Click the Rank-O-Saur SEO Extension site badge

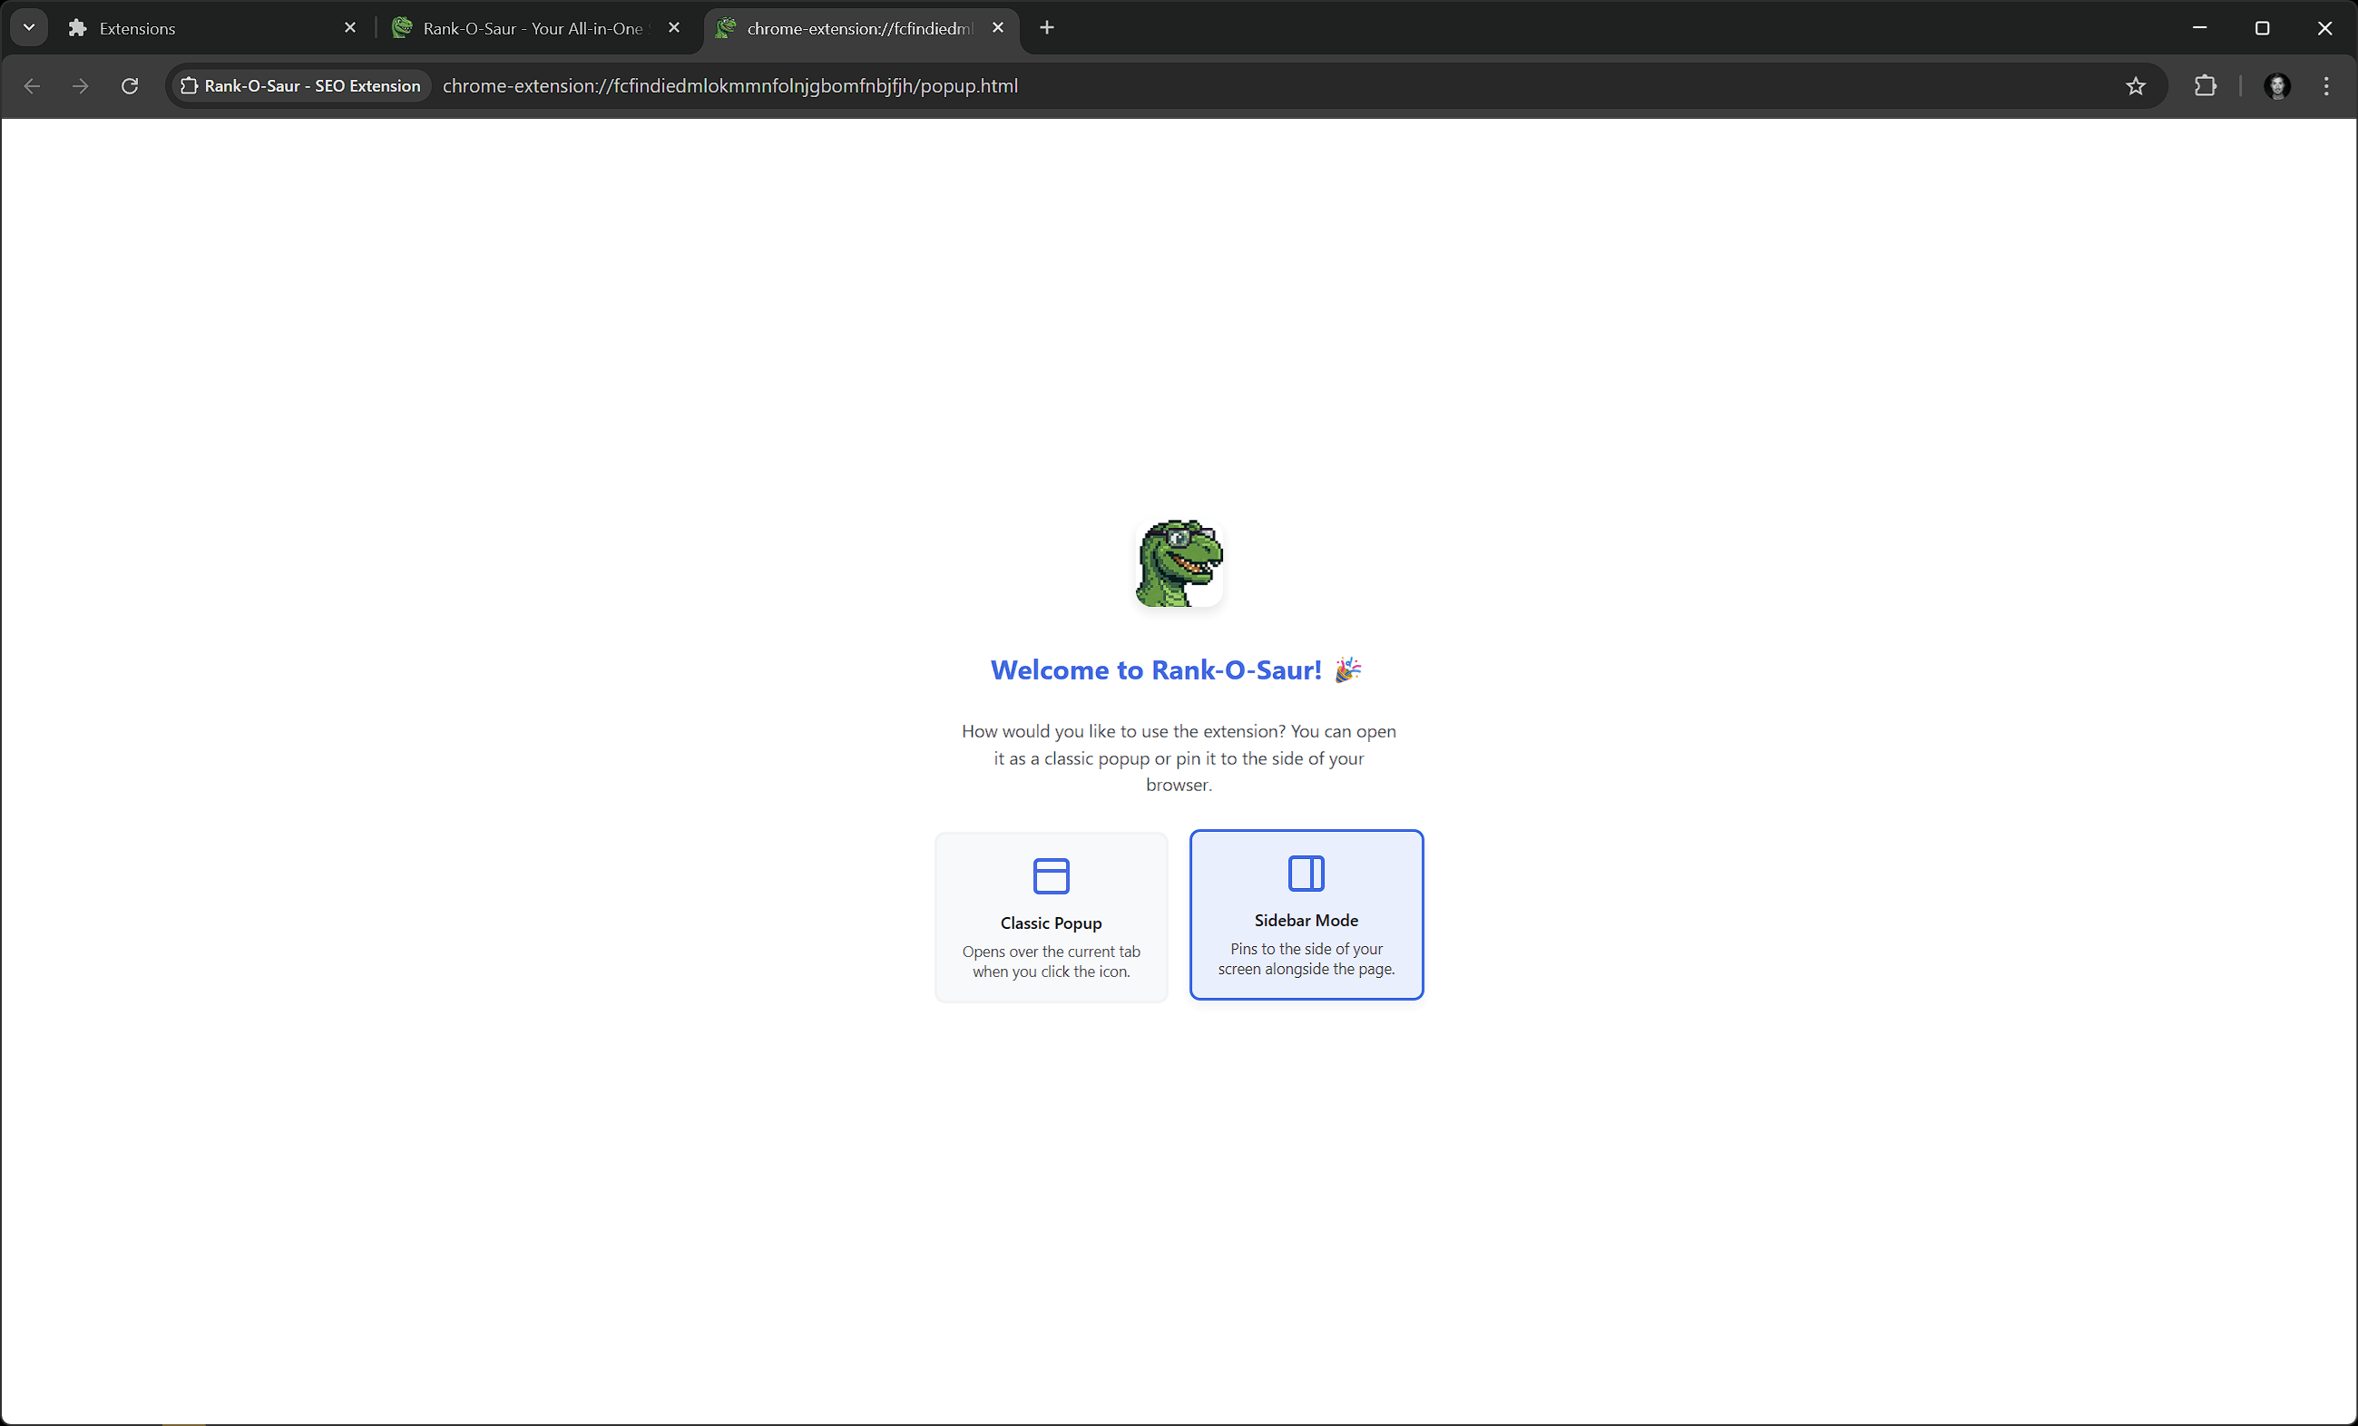(x=299, y=86)
